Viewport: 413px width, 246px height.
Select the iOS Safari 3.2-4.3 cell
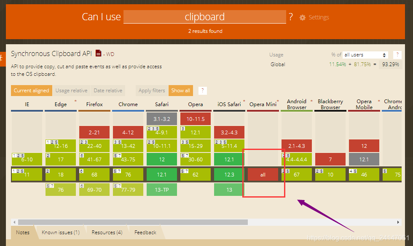tap(229, 132)
